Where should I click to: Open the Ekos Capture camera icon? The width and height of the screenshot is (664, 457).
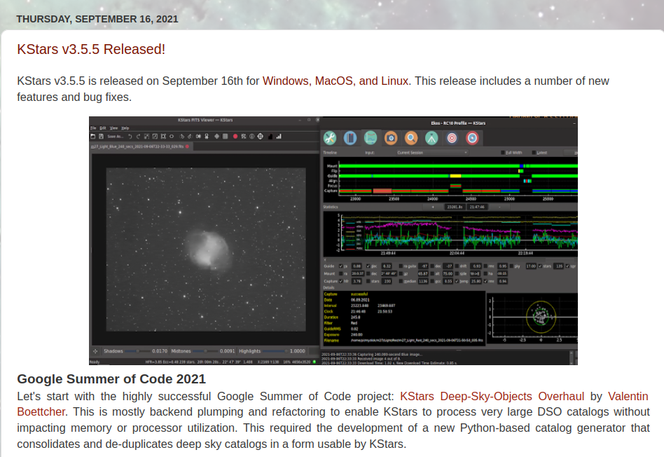tap(390, 138)
